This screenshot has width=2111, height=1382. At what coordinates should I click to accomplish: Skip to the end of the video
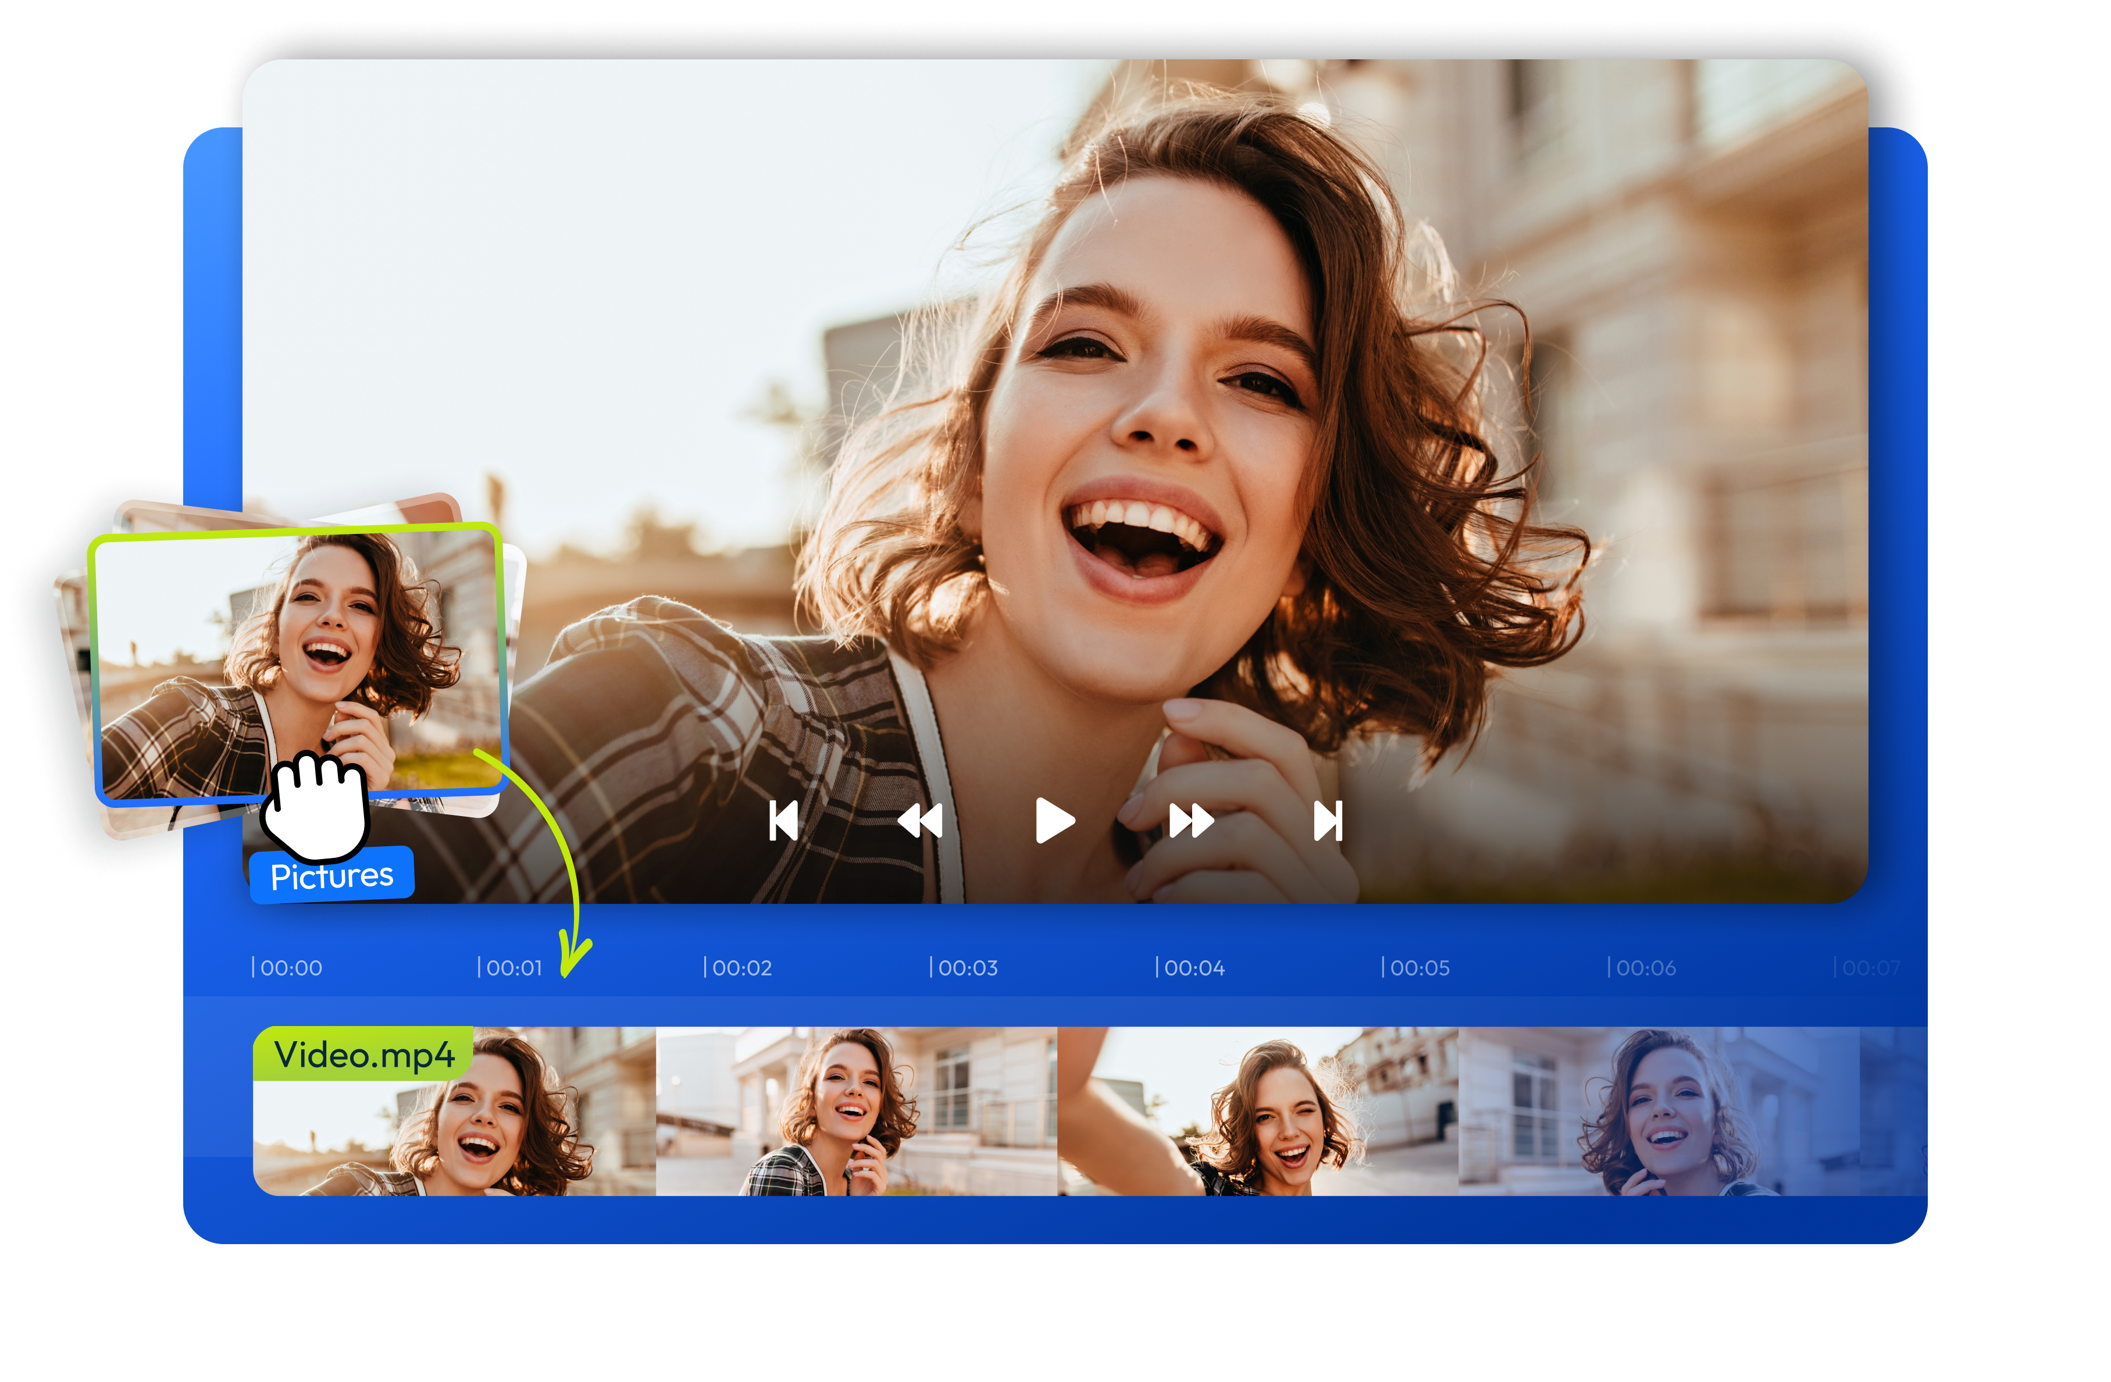point(1328,821)
